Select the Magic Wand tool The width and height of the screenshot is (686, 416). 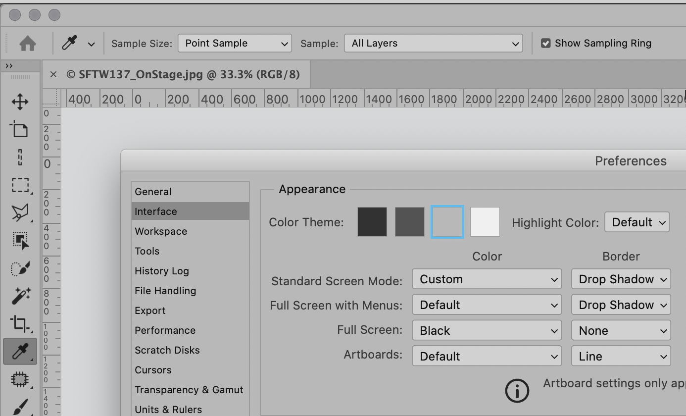tap(20, 296)
